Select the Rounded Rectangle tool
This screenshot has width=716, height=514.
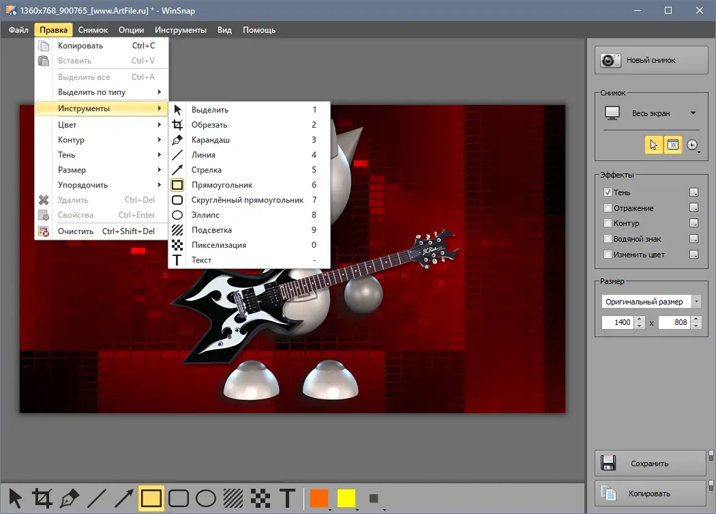tap(178, 498)
